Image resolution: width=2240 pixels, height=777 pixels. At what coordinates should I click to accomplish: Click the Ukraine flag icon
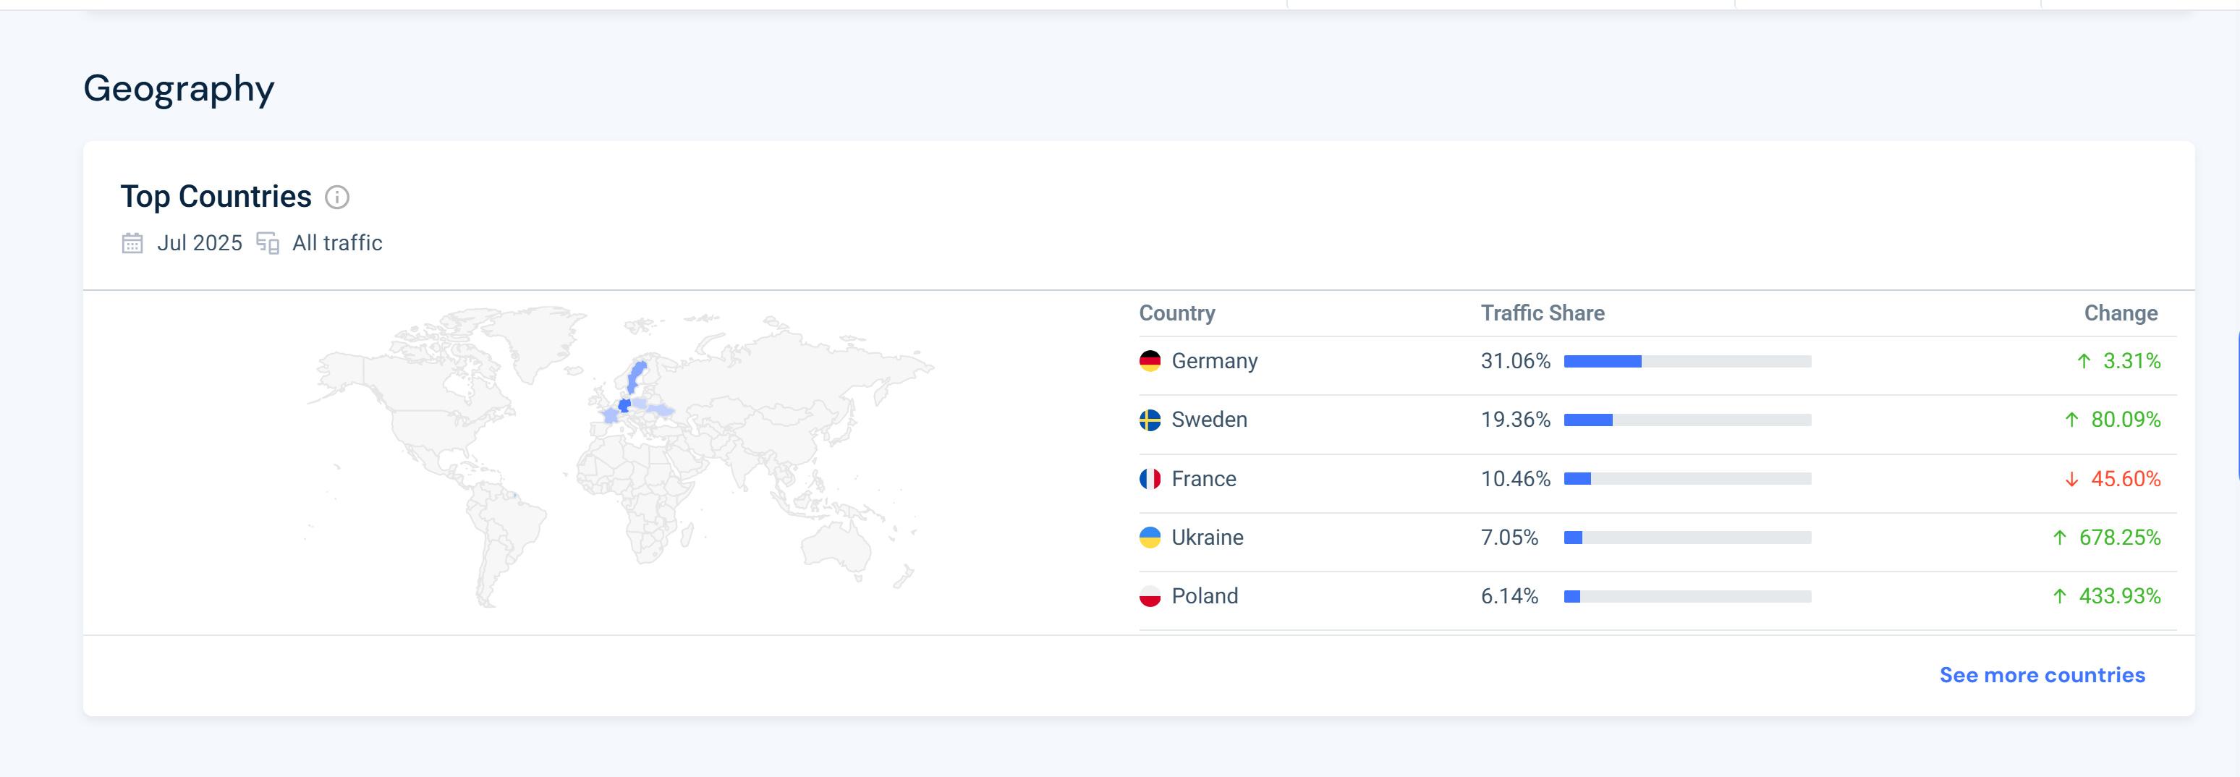(x=1150, y=537)
